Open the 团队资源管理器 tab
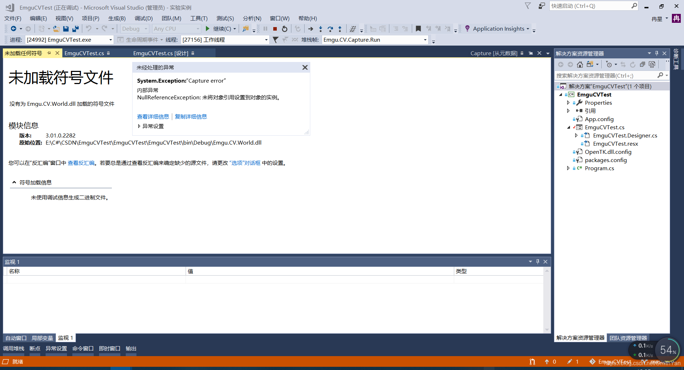Image resolution: width=684 pixels, height=370 pixels. [x=628, y=338]
